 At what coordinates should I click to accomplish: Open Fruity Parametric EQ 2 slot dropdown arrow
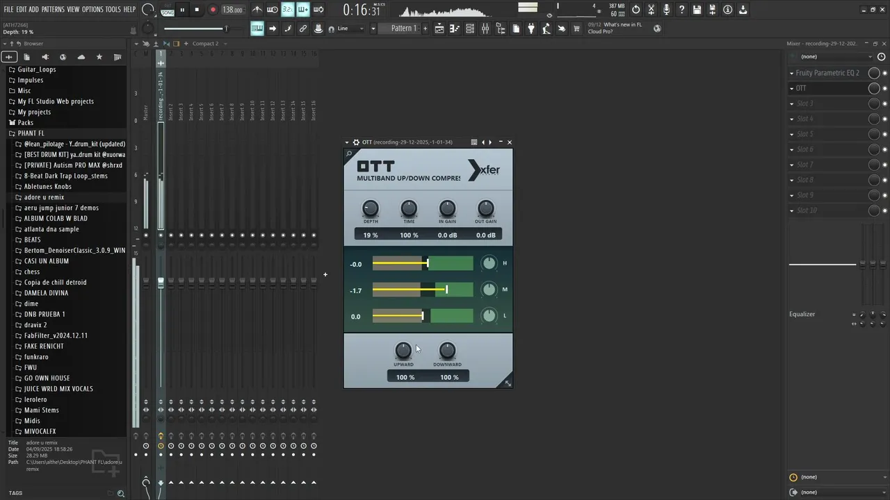(x=792, y=73)
